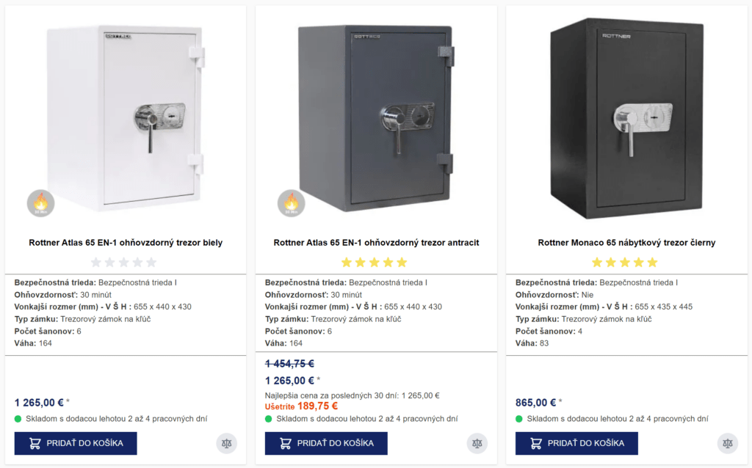Open Rottner Atlas 65 antracit product title
Image resolution: width=752 pixels, height=468 pixels.
coord(376,243)
